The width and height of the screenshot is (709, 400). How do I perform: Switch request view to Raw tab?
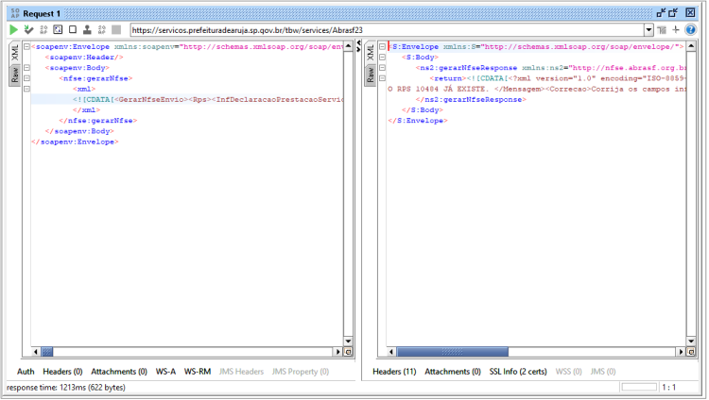15,75
